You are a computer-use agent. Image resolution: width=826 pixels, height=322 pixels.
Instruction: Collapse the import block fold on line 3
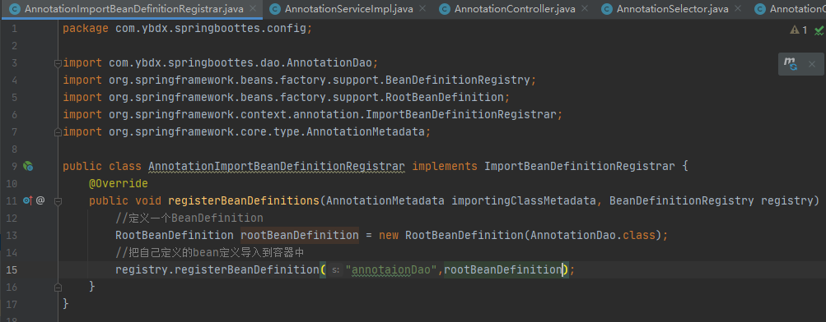[x=58, y=63]
